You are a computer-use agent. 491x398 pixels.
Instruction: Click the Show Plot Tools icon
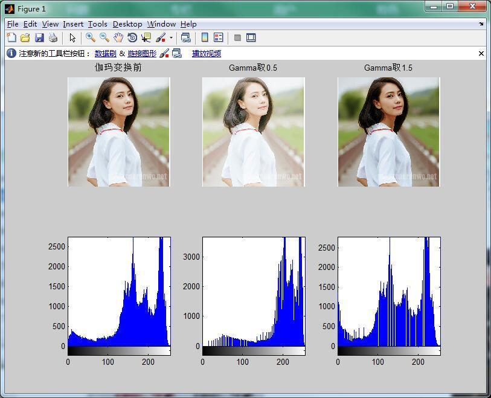click(x=251, y=38)
